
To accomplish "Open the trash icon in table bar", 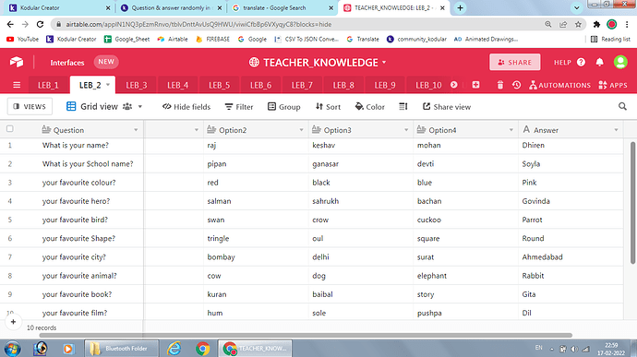I will [500, 85].
